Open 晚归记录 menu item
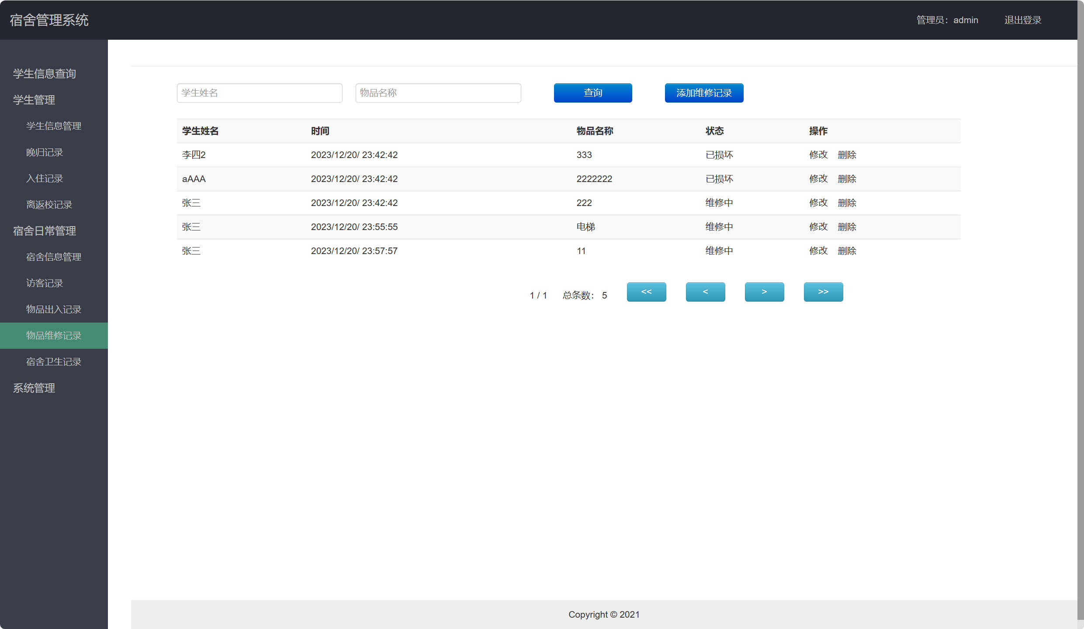The width and height of the screenshot is (1084, 629). [x=45, y=152]
